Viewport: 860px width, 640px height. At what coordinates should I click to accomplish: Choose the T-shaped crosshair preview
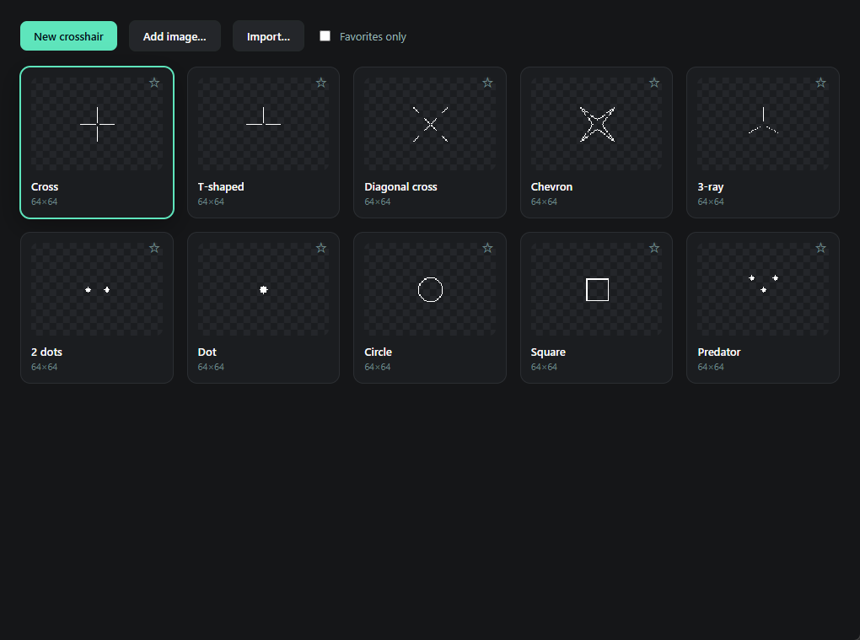(x=263, y=124)
